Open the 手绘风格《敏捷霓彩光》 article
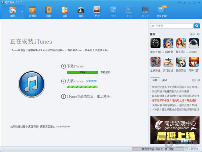This screenshot has height=152, width=202. point(170,92)
